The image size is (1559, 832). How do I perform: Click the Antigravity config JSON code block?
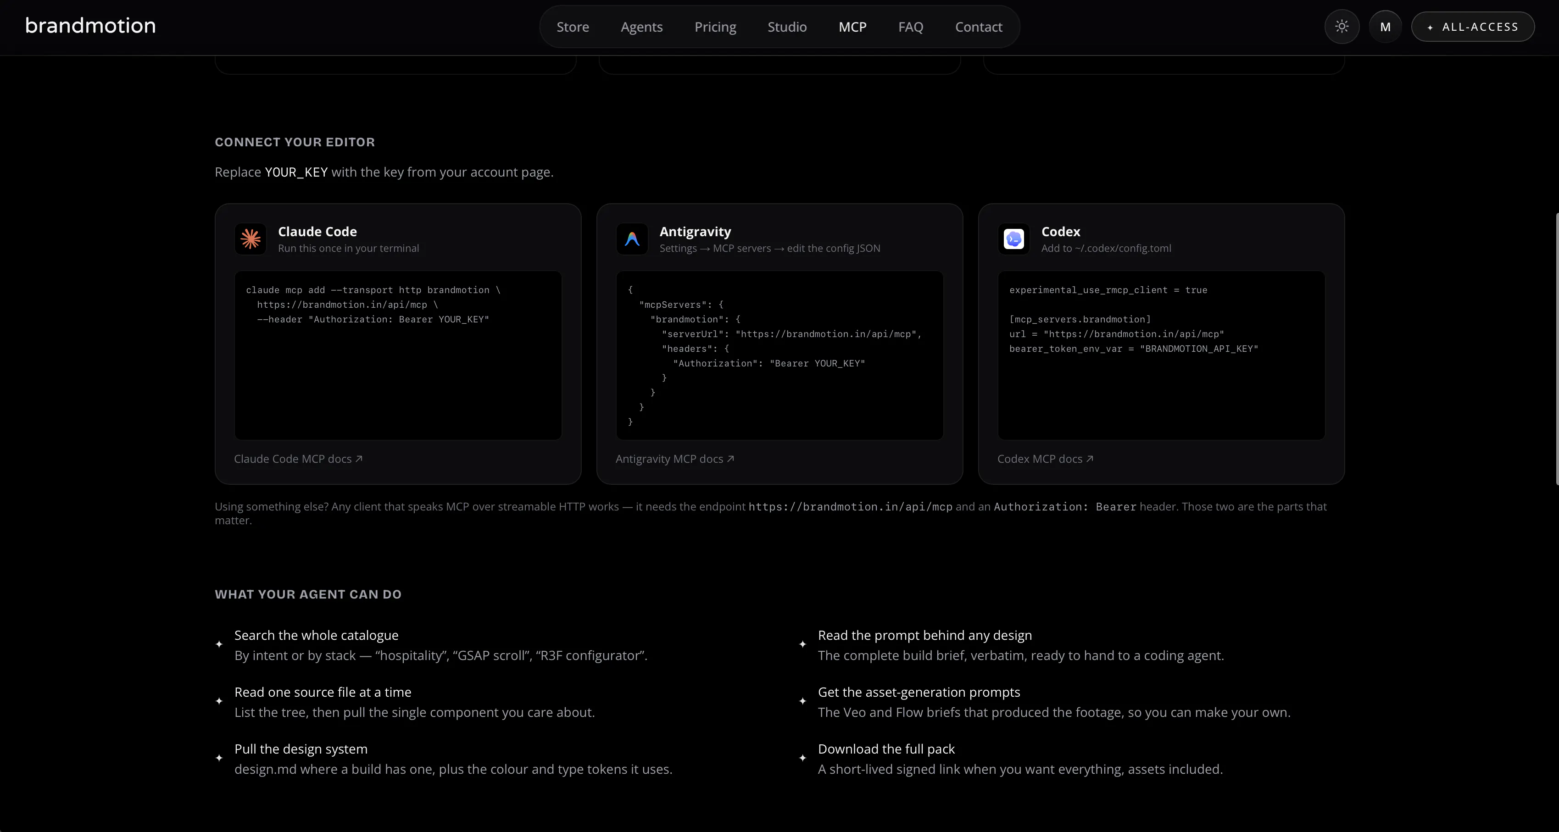coord(779,355)
